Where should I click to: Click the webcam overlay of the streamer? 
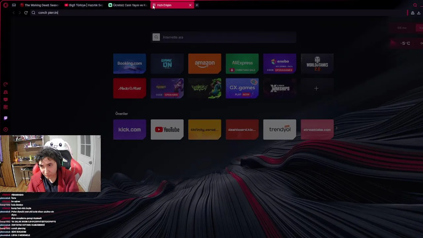50,164
